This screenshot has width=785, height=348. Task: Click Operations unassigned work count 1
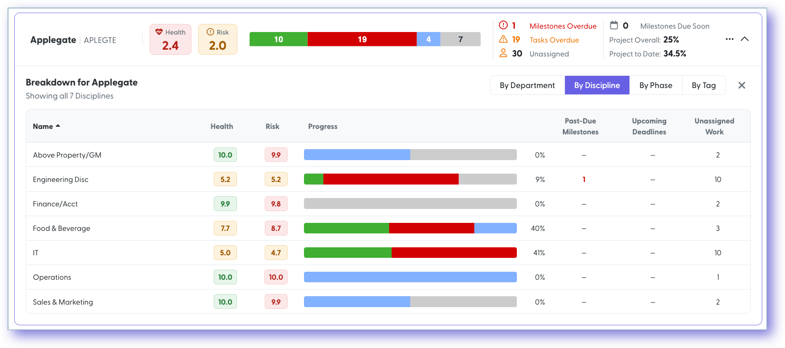(x=718, y=277)
